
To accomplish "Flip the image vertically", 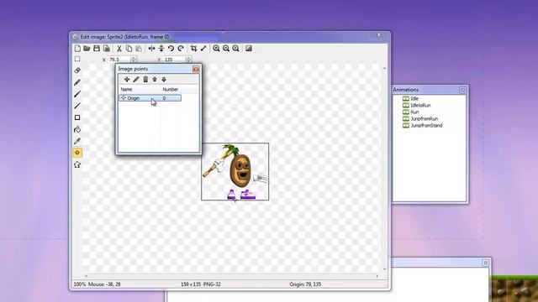I will click(161, 49).
